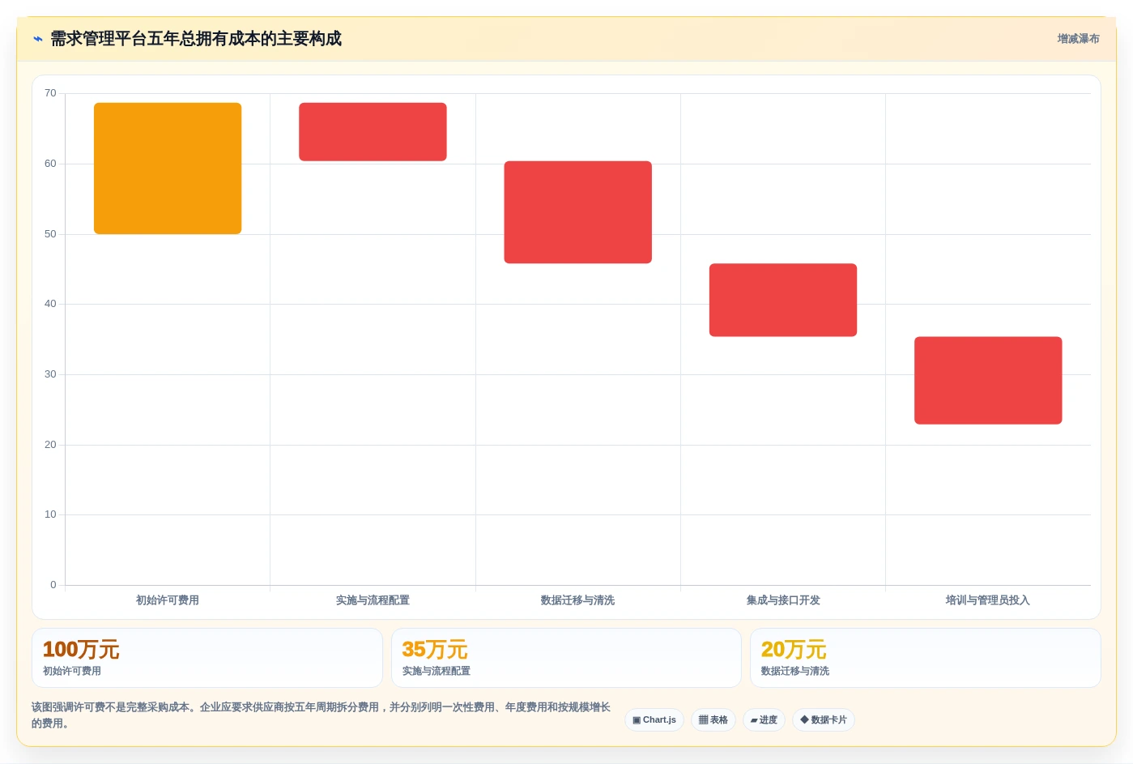Click the y-axis value 40
Image resolution: width=1133 pixels, height=764 pixels.
(50, 304)
